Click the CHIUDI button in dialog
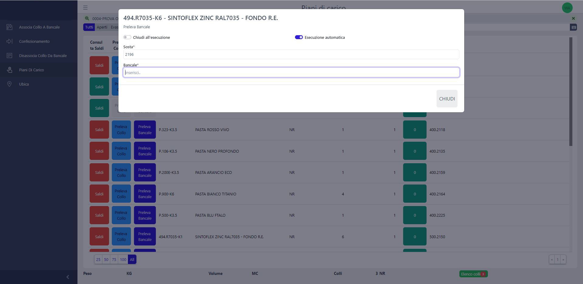The image size is (583, 284). coord(447,99)
